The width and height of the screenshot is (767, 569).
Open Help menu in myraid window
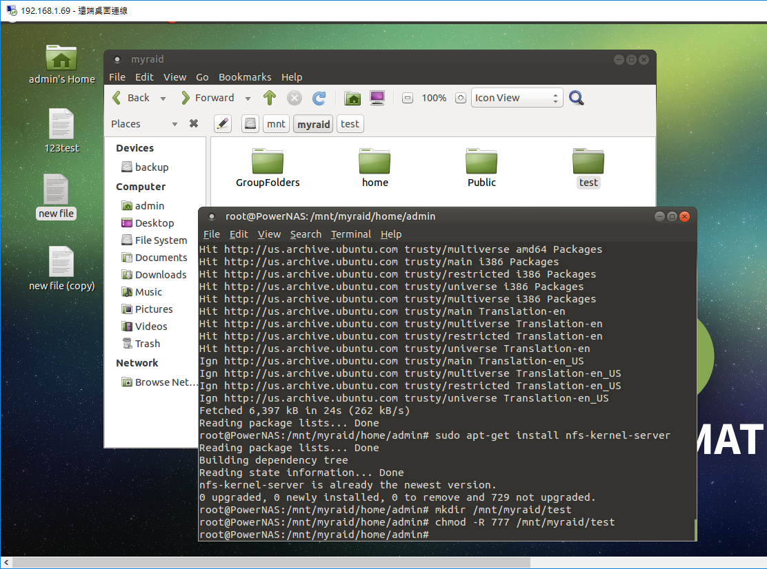(292, 77)
